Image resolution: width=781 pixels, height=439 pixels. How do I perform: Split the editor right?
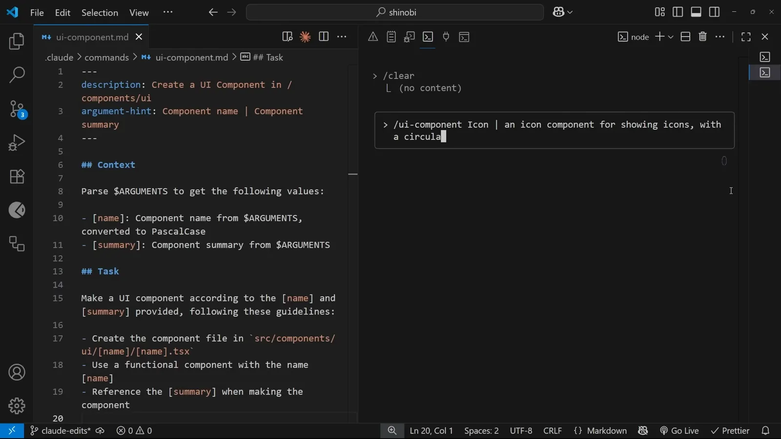(x=324, y=37)
